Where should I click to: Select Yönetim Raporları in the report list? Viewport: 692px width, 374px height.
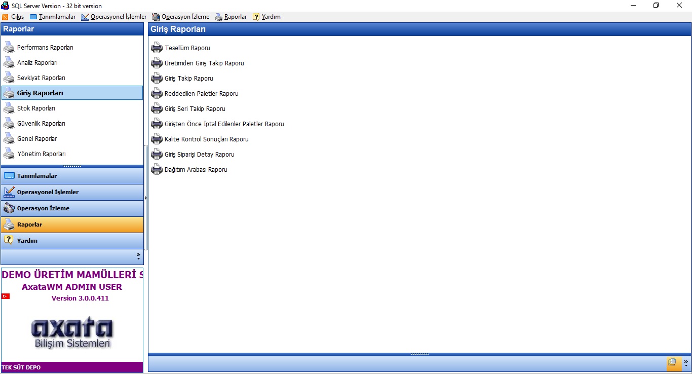(x=41, y=154)
